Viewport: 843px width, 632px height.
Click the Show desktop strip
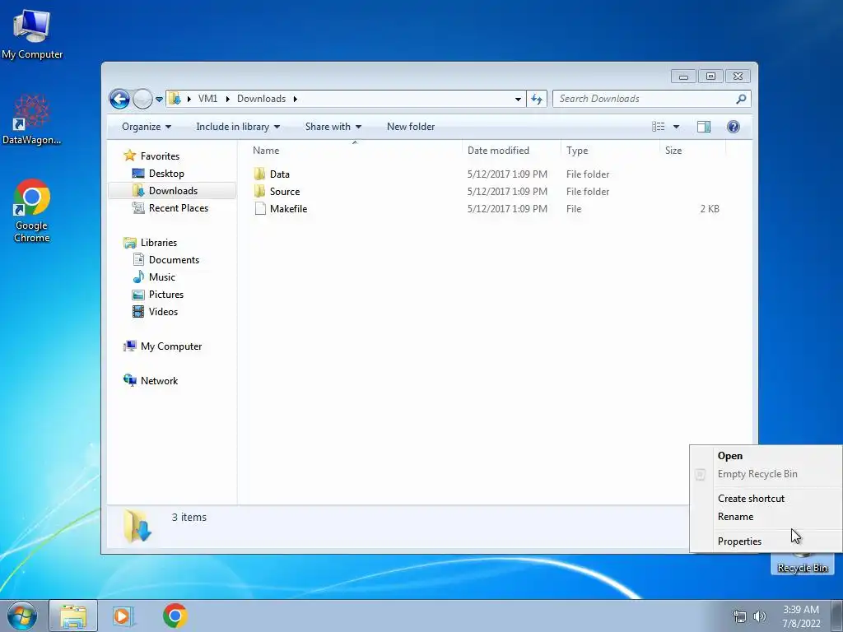pos(837,616)
